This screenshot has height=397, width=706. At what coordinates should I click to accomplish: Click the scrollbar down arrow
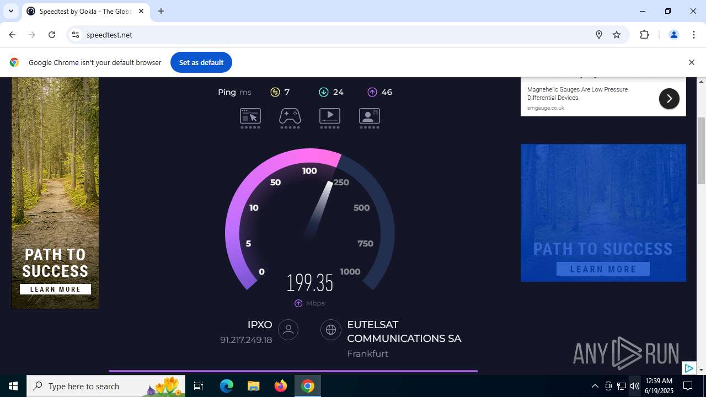(x=702, y=369)
